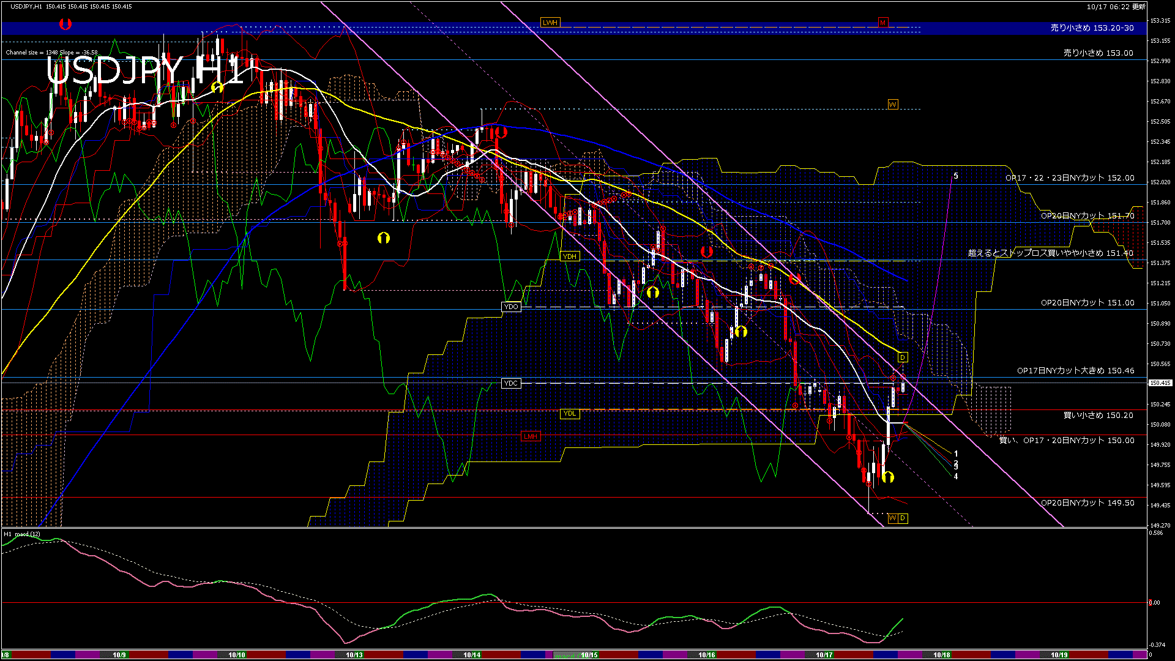Click the orange LWH marker label

[550, 23]
